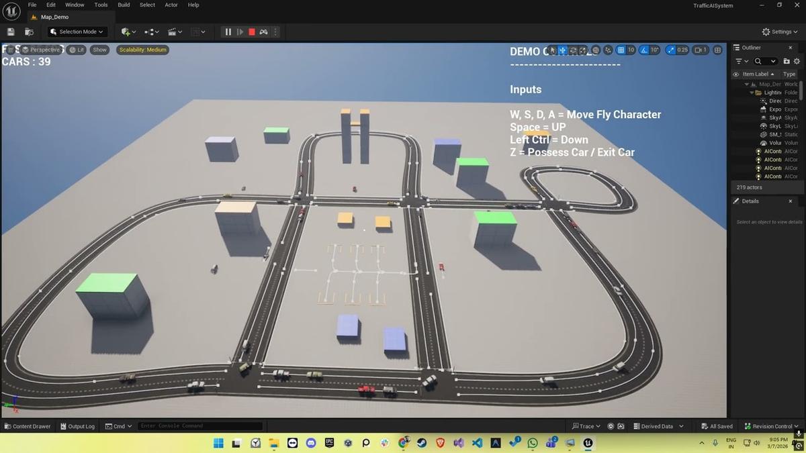Screen dimensions: 806x453
Task: Activate the rotate gizmo tool
Action: [574, 50]
